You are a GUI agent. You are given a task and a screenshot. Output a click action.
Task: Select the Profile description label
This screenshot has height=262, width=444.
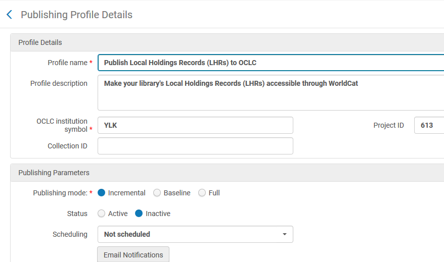pos(59,83)
